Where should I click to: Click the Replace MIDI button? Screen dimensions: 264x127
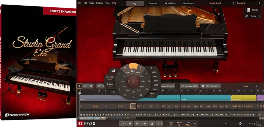190,86
